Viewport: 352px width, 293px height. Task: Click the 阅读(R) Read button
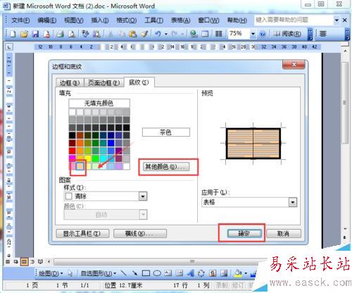(x=287, y=34)
